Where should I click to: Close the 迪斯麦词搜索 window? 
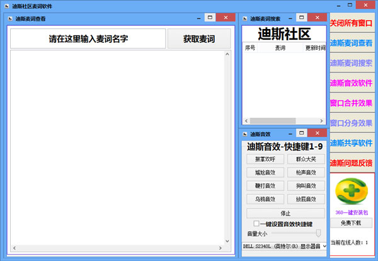[318, 18]
